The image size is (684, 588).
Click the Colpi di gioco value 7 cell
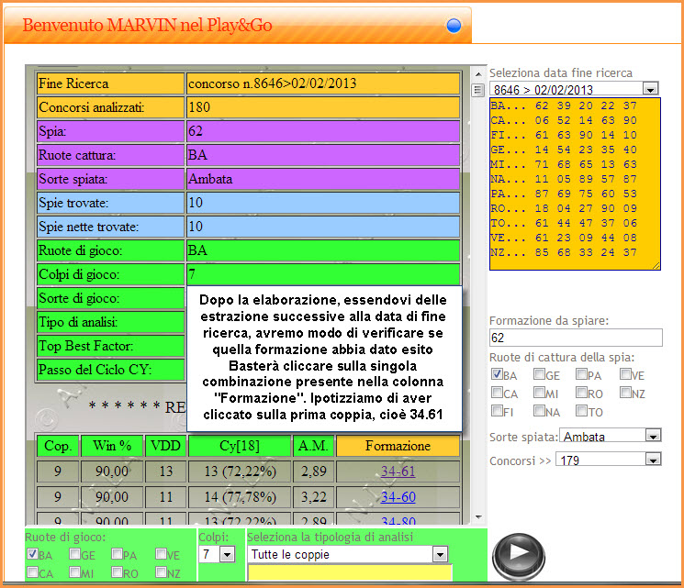coord(323,274)
